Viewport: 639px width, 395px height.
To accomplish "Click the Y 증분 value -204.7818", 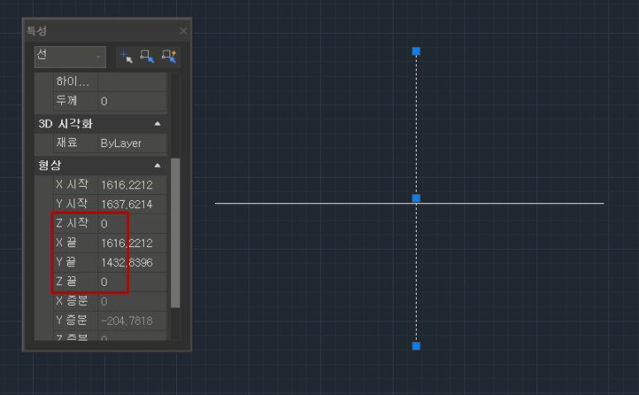I will coord(132,321).
